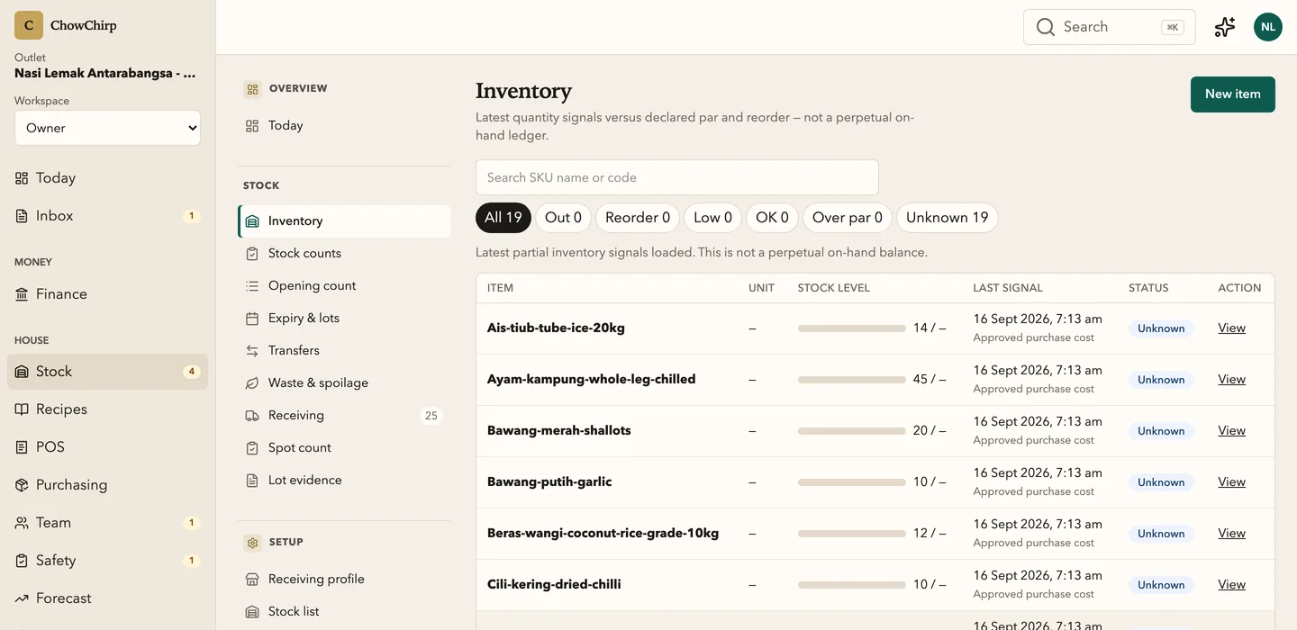
Task: Click the Expiry & lots calendar icon
Action: (x=252, y=319)
